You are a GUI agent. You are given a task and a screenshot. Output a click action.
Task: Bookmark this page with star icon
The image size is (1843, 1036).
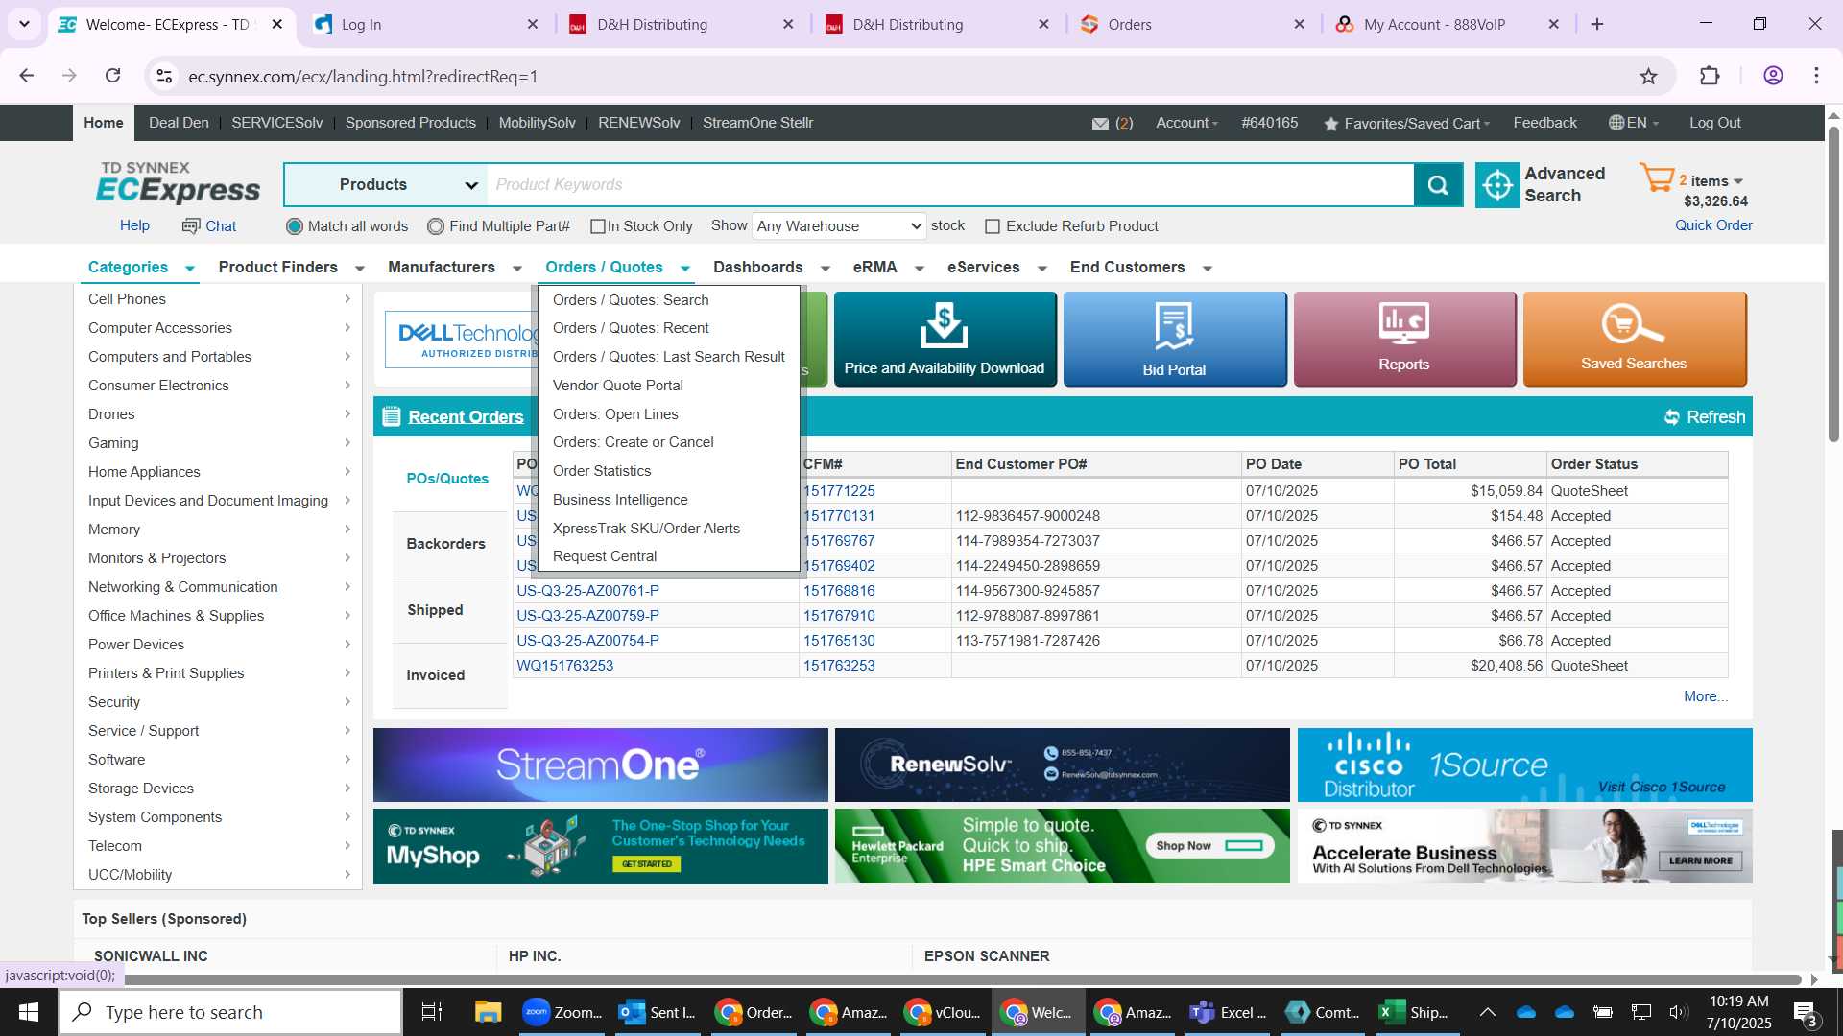[1648, 76]
